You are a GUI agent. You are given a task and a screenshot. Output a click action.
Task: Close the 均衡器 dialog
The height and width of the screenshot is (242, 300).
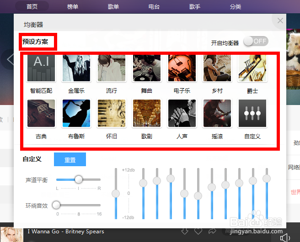click(280, 21)
